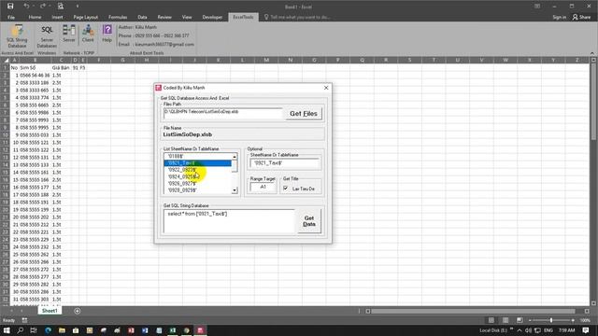Image resolution: width=598 pixels, height=336 pixels.
Task: Open the SQL String Database tool
Action: coord(17,36)
